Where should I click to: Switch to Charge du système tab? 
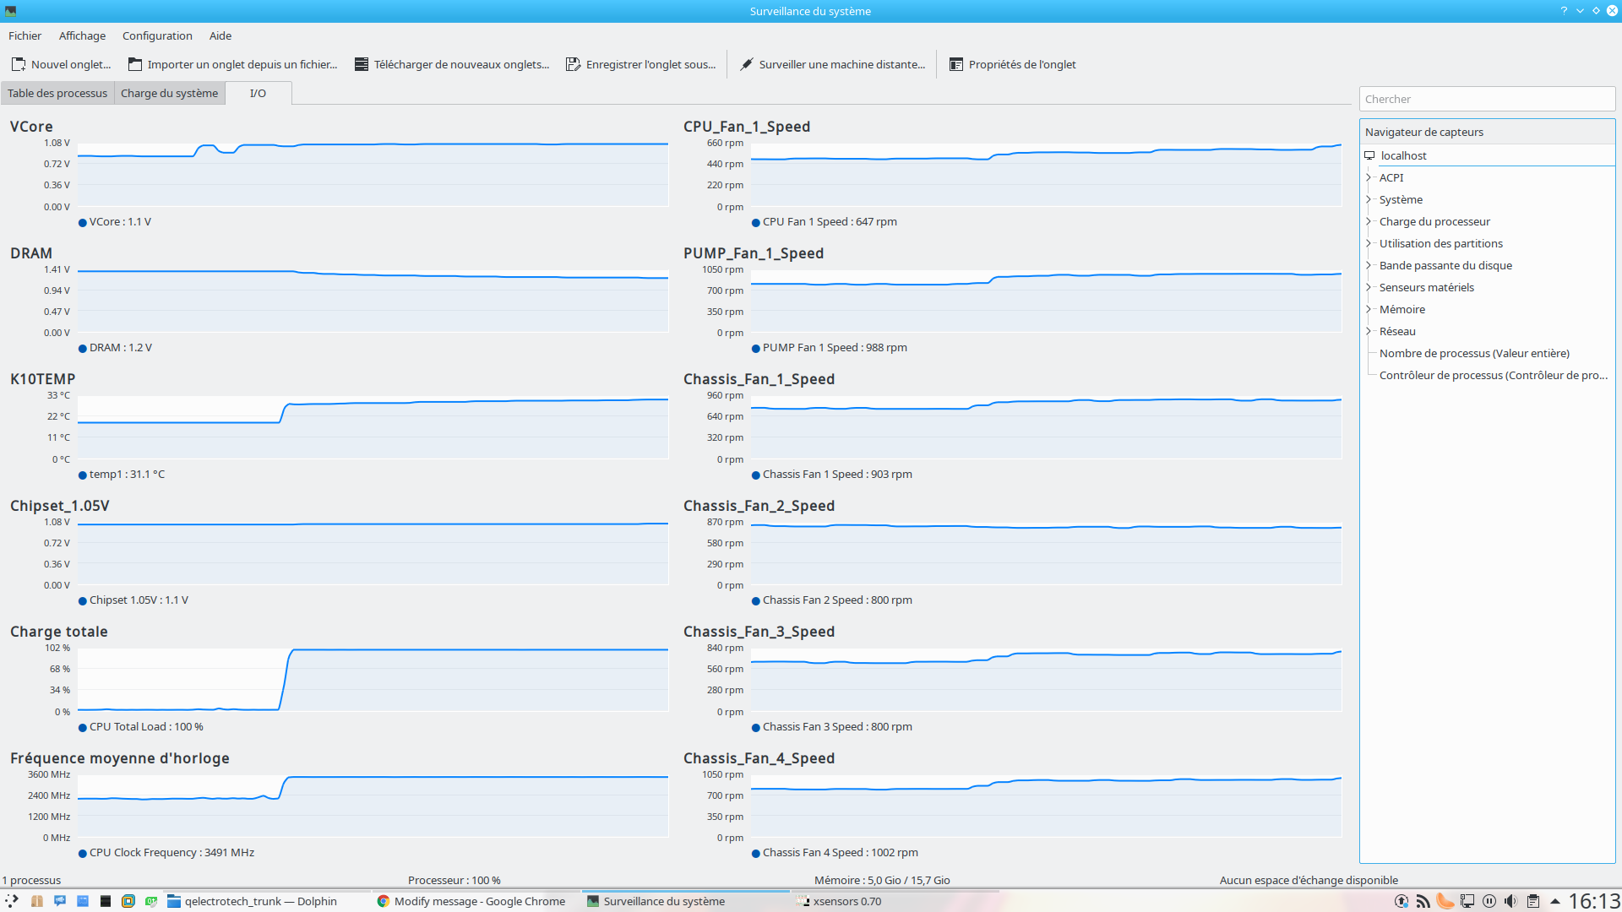click(169, 93)
